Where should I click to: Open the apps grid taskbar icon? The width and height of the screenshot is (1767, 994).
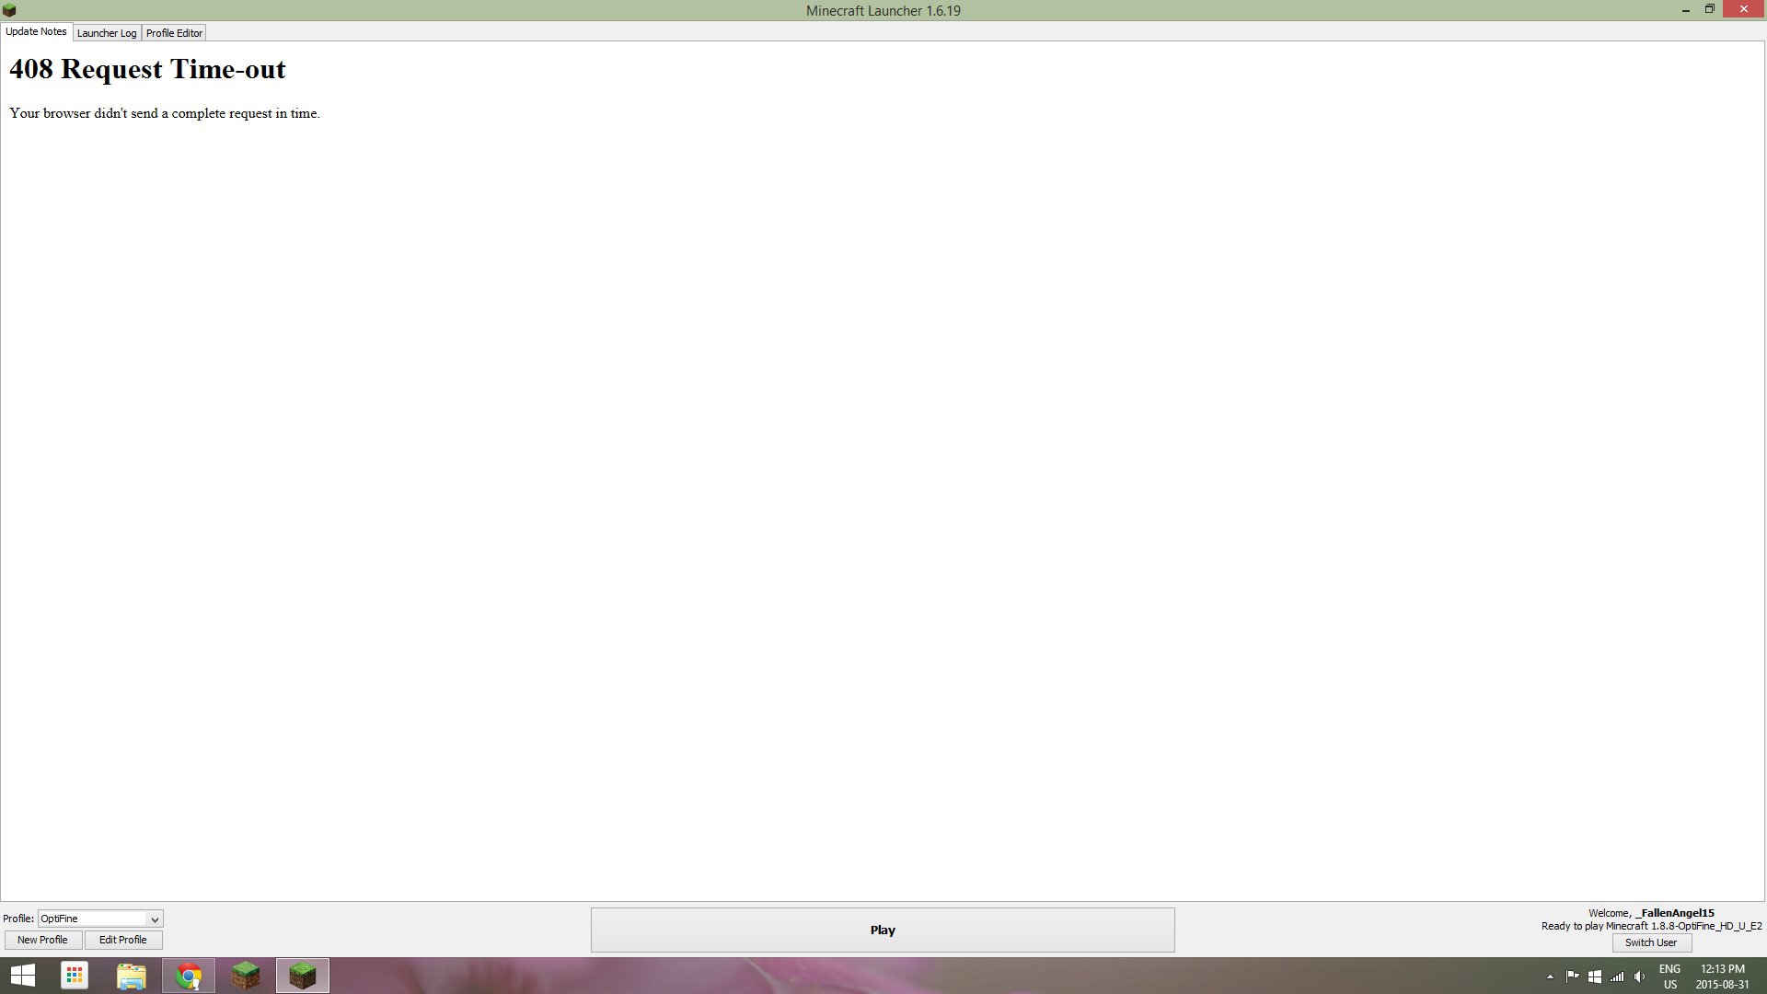click(x=75, y=976)
